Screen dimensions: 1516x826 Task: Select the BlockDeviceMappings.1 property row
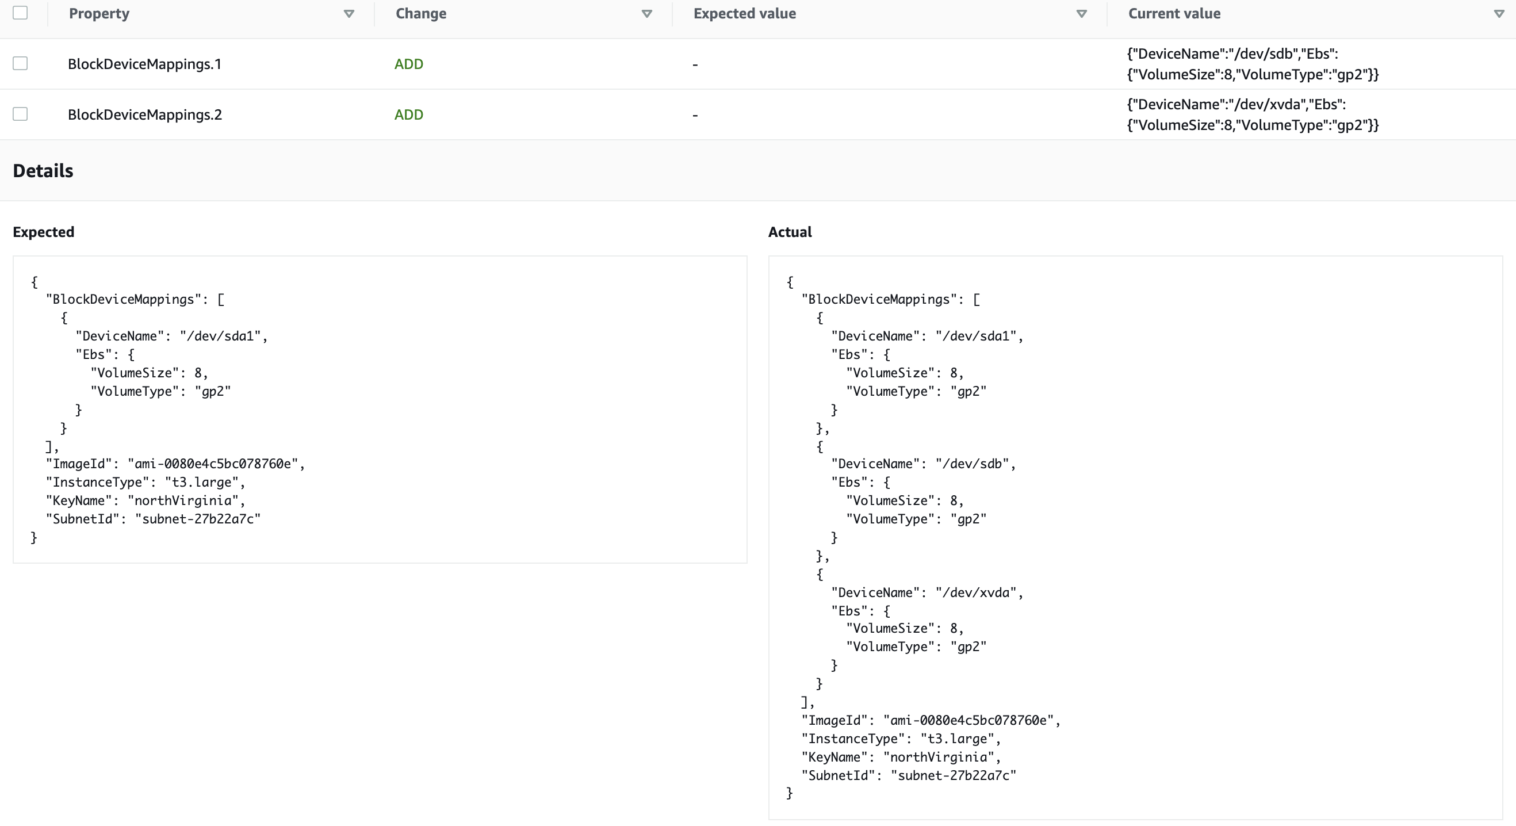click(144, 64)
